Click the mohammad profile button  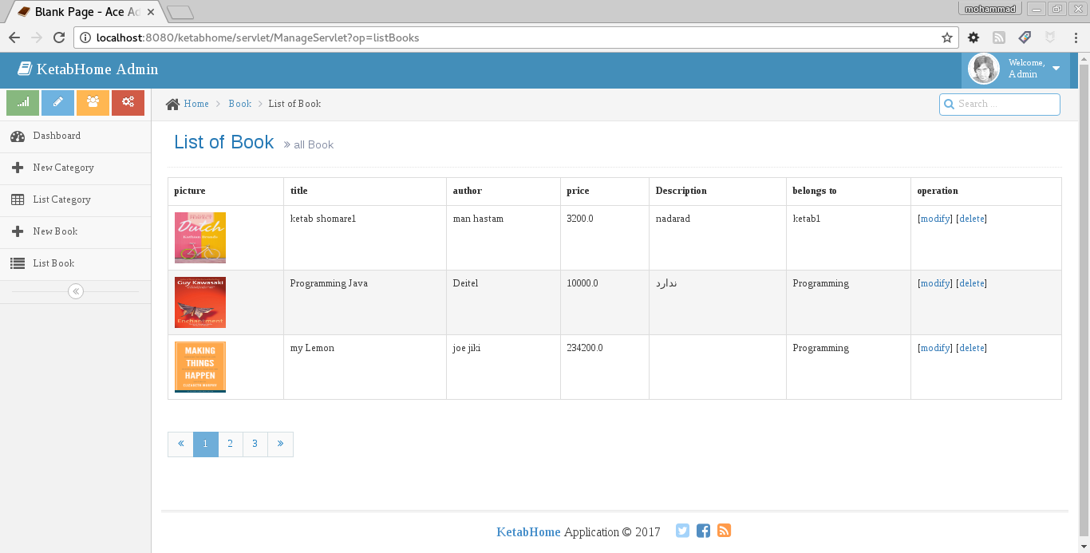pyautogui.click(x=990, y=9)
